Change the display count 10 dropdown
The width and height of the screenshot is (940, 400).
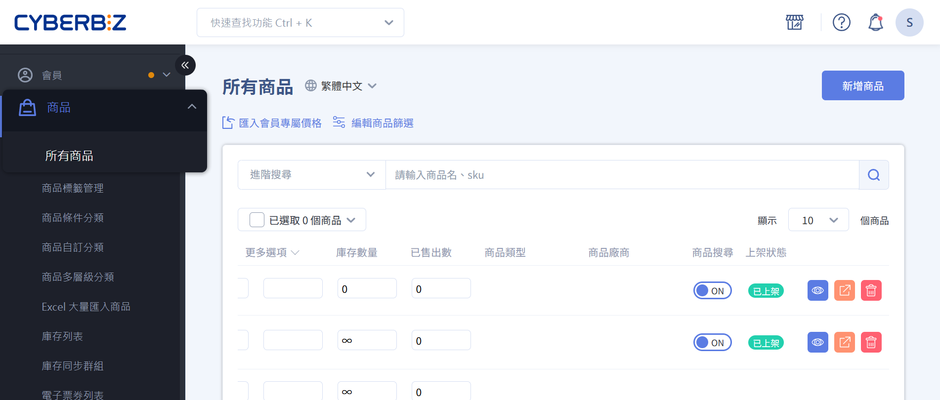coord(818,220)
